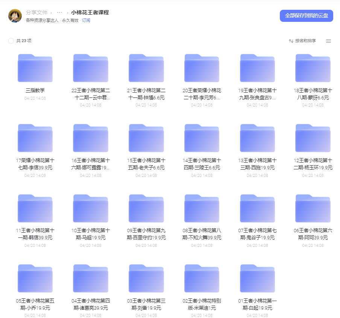Select all 23 items checkbox

[x=11, y=41]
